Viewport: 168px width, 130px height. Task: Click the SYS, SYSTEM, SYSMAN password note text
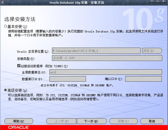pyautogui.click(x=77, y=85)
